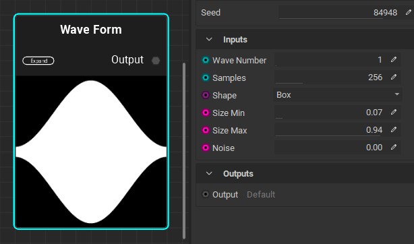Viewport: 414px width, 244px height.
Task: Click the edit pencil for Samples
Action: (x=393, y=77)
